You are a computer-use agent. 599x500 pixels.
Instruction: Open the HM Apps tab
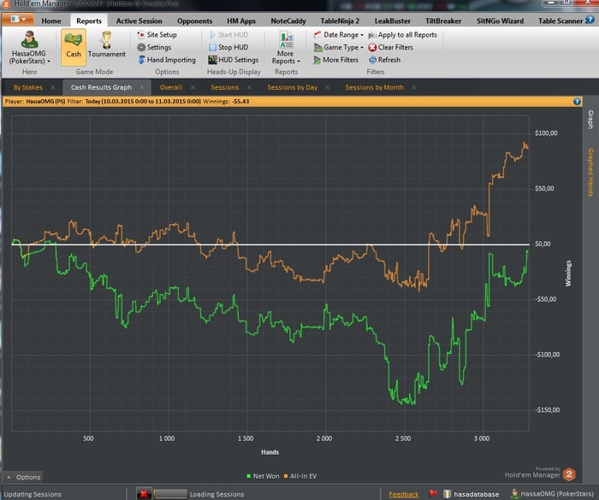pyautogui.click(x=241, y=21)
